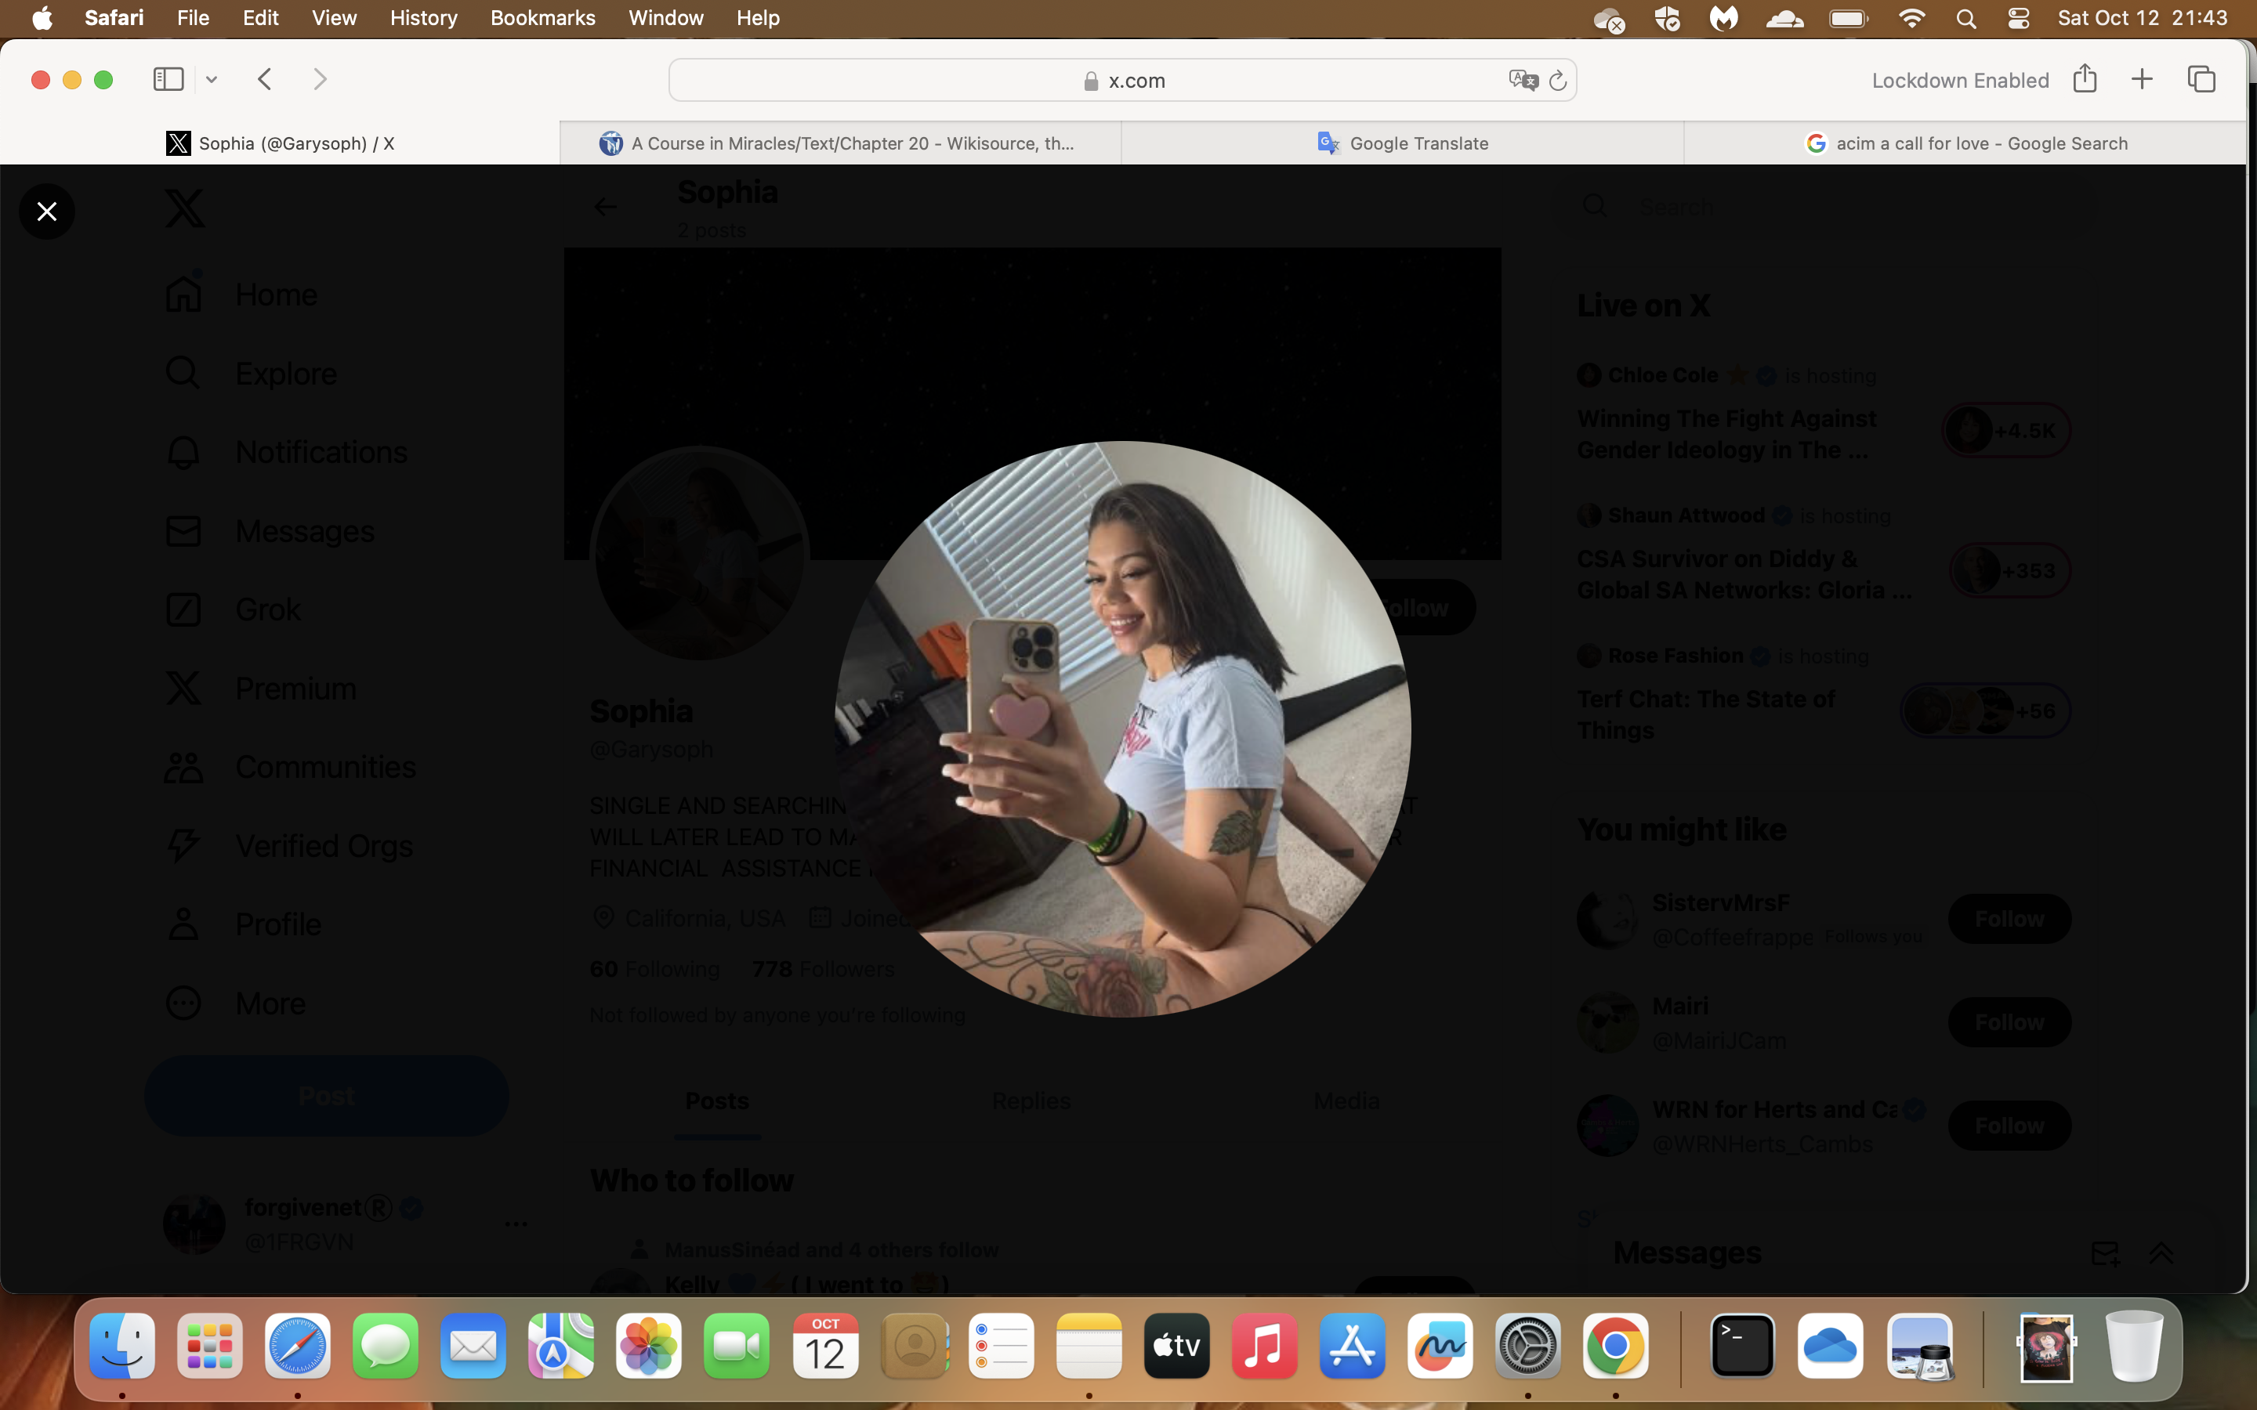Follow WRN for Herts and Cambs

[2009, 1126]
